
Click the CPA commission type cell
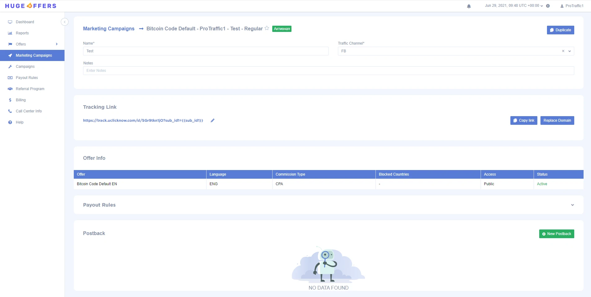click(x=324, y=184)
